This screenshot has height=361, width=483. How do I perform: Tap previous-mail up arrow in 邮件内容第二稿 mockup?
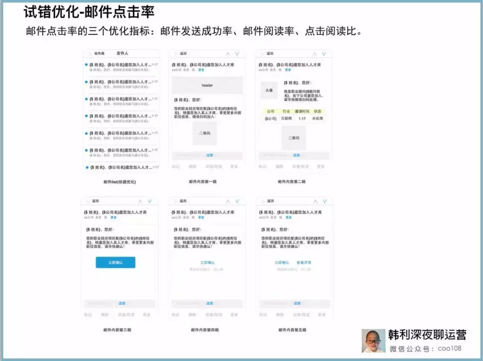point(314,54)
